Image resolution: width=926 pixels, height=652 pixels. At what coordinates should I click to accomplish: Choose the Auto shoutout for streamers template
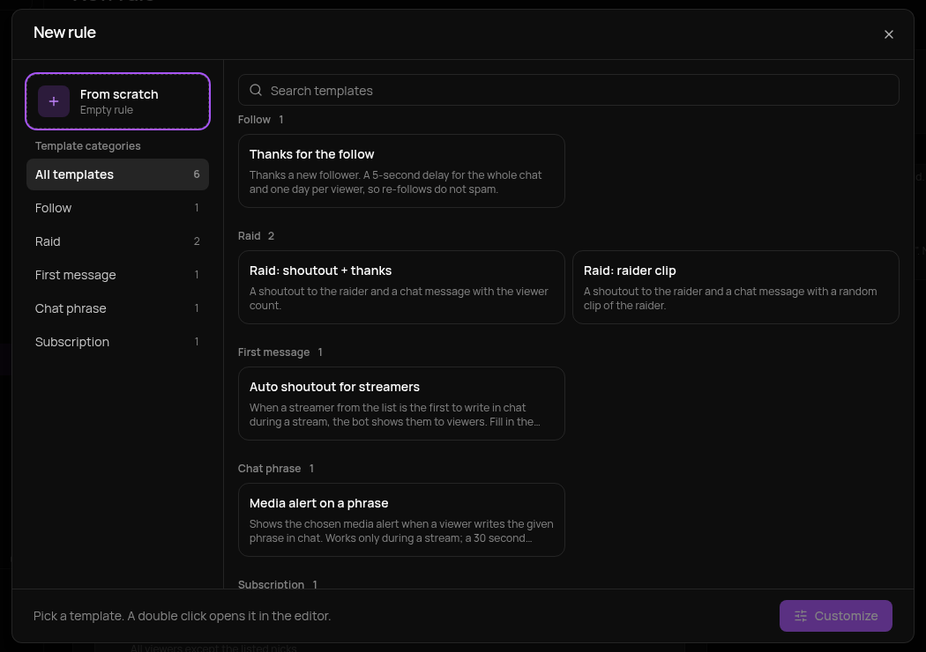[401, 404]
